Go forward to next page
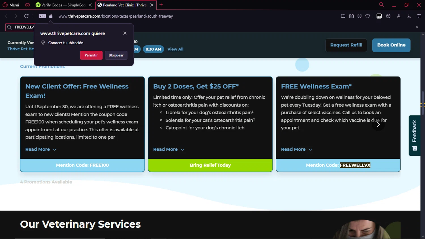425x239 pixels. pyautogui.click(x=16, y=16)
